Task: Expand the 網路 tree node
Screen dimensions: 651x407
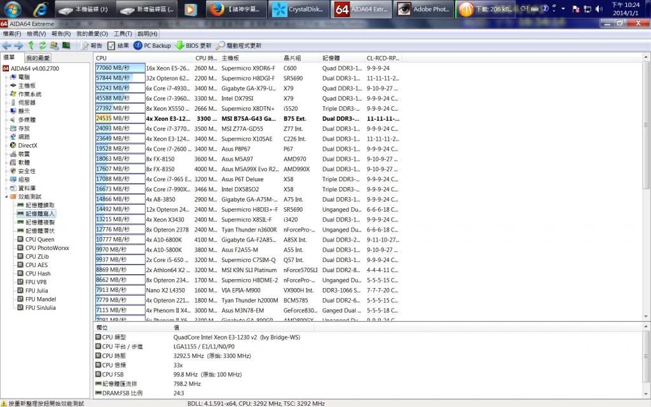Action: point(6,137)
